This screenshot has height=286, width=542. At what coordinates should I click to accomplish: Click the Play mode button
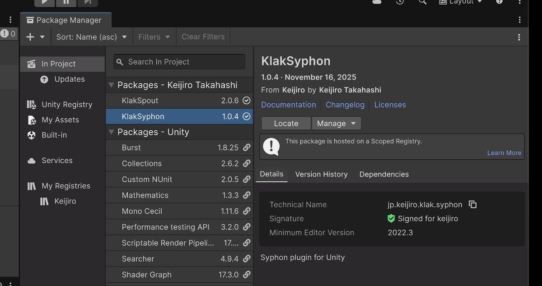pos(44,2)
